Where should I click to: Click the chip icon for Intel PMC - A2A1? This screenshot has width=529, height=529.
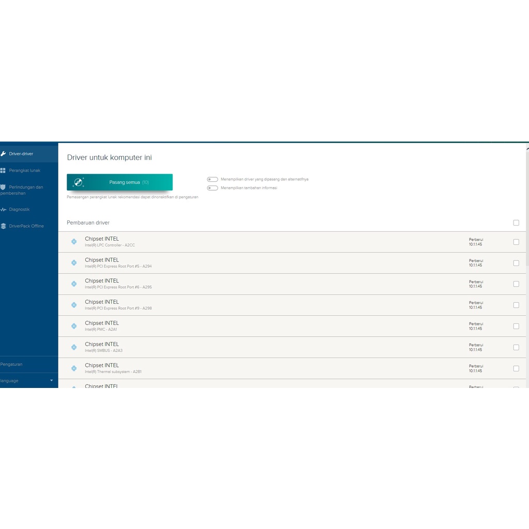click(74, 326)
